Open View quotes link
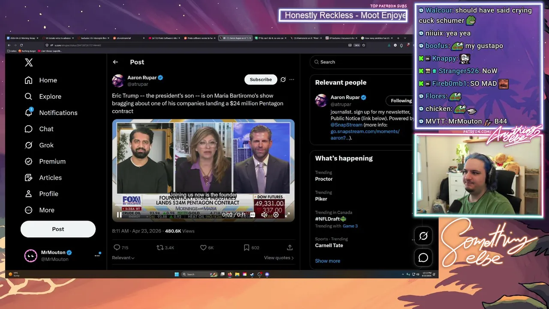The height and width of the screenshot is (309, 549). (279, 258)
